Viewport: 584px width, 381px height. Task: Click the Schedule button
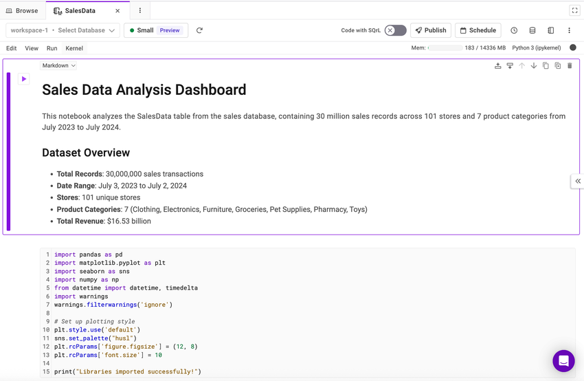coord(478,30)
